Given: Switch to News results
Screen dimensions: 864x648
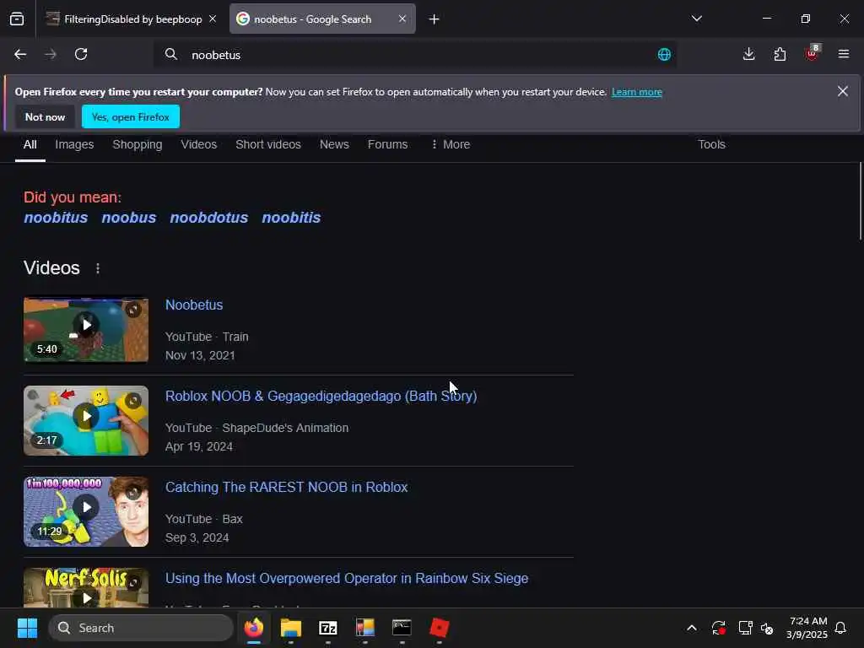Looking at the screenshot, I should (334, 144).
